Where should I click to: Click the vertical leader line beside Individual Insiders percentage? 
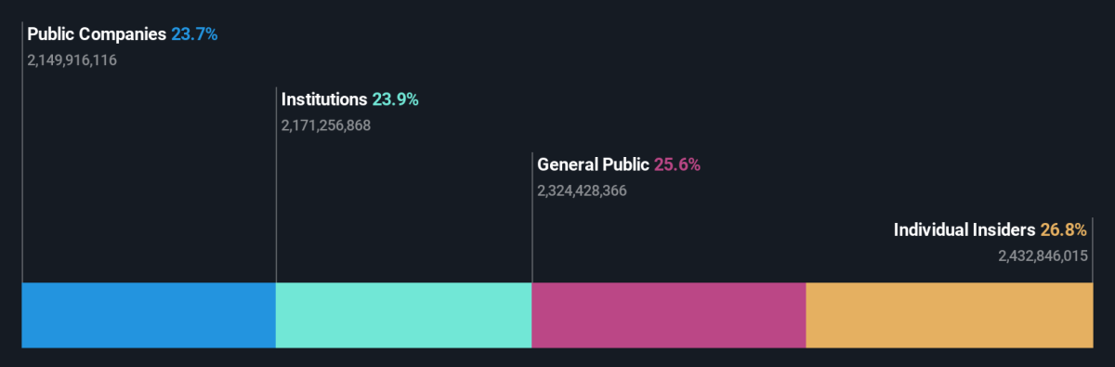1093,250
